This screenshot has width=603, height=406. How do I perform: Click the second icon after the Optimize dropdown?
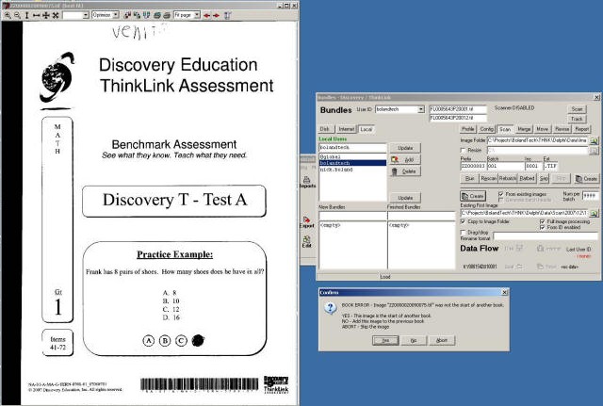137,15
